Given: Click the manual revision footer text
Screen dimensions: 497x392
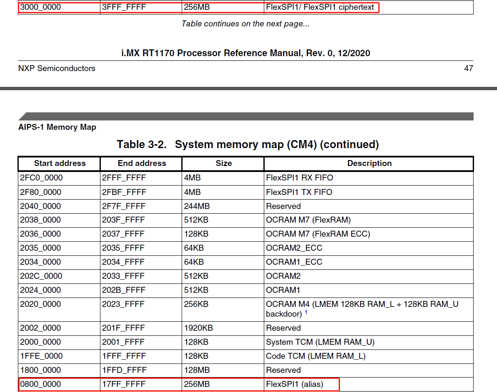Looking at the screenshot, I should (x=248, y=53).
